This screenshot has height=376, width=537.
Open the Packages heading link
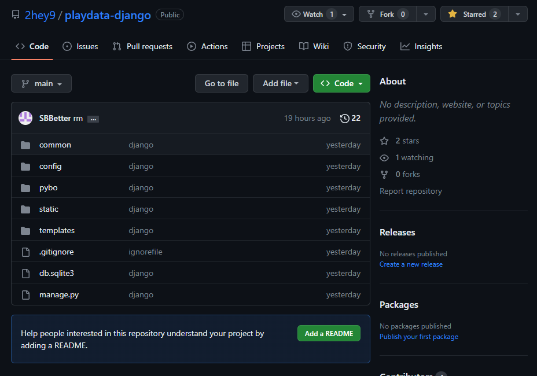399,304
